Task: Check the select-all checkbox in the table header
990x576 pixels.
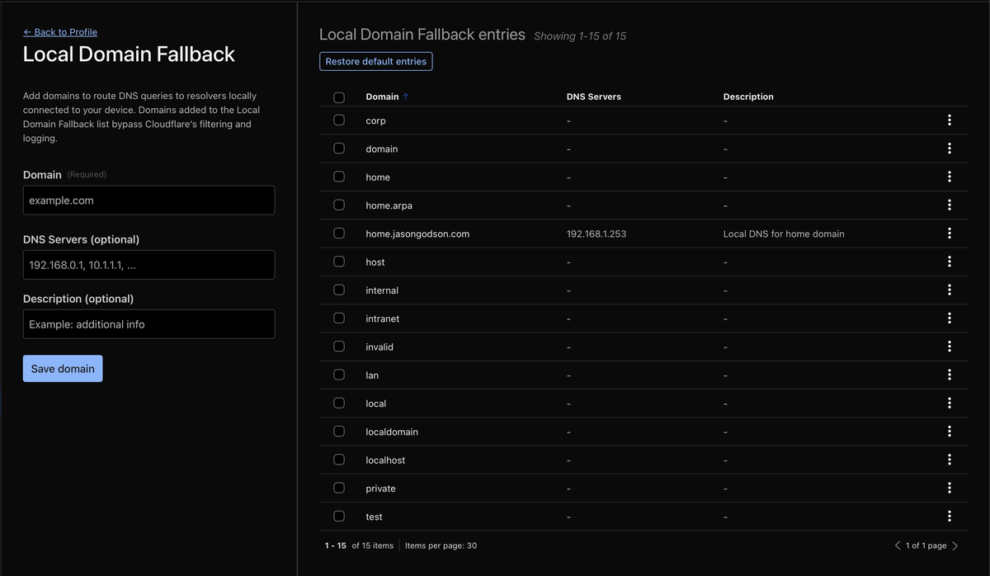Action: (x=339, y=97)
